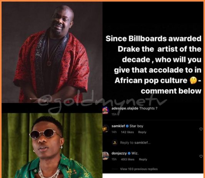Click avatar beside Reply to samklef field
Screen dimensions: 205x178
[115, 143]
